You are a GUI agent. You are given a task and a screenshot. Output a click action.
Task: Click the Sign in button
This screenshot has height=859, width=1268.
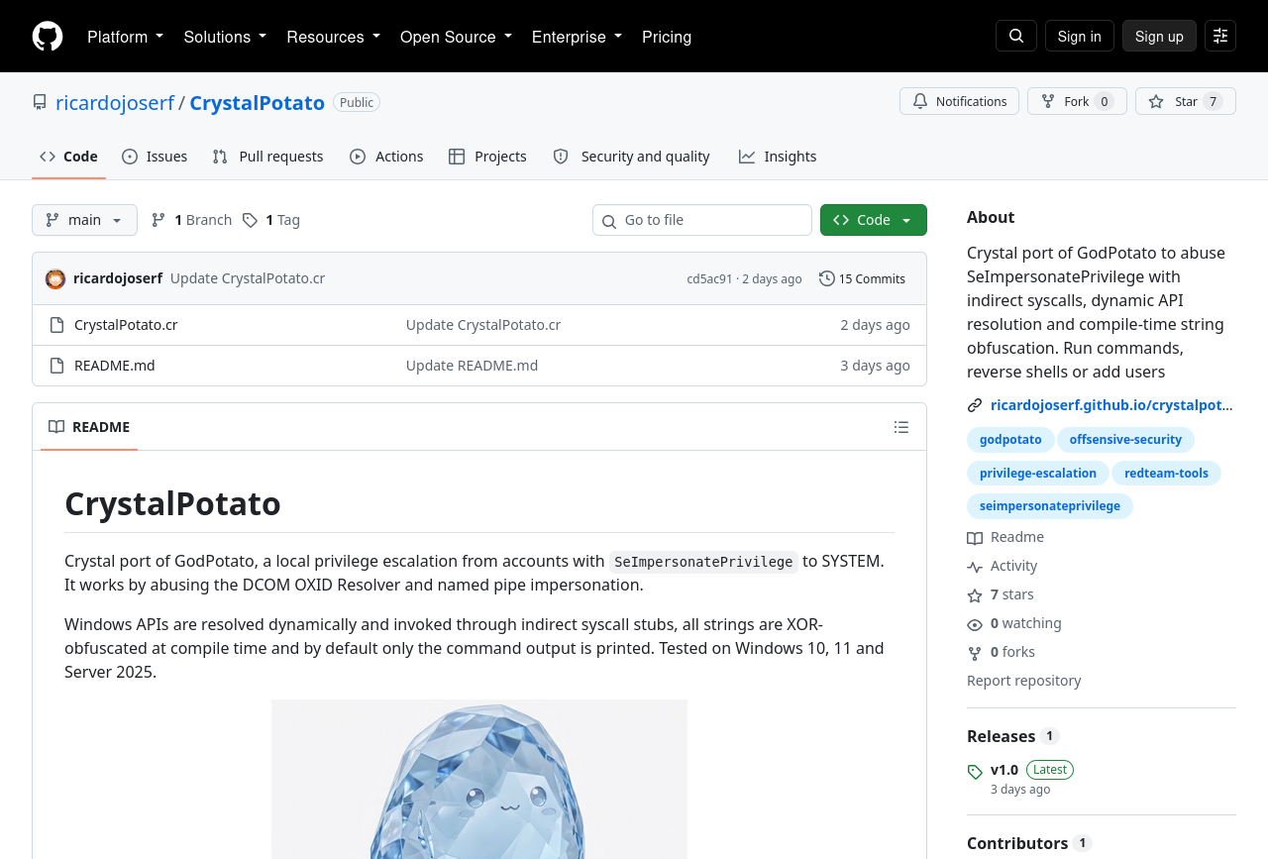pyautogui.click(x=1080, y=37)
